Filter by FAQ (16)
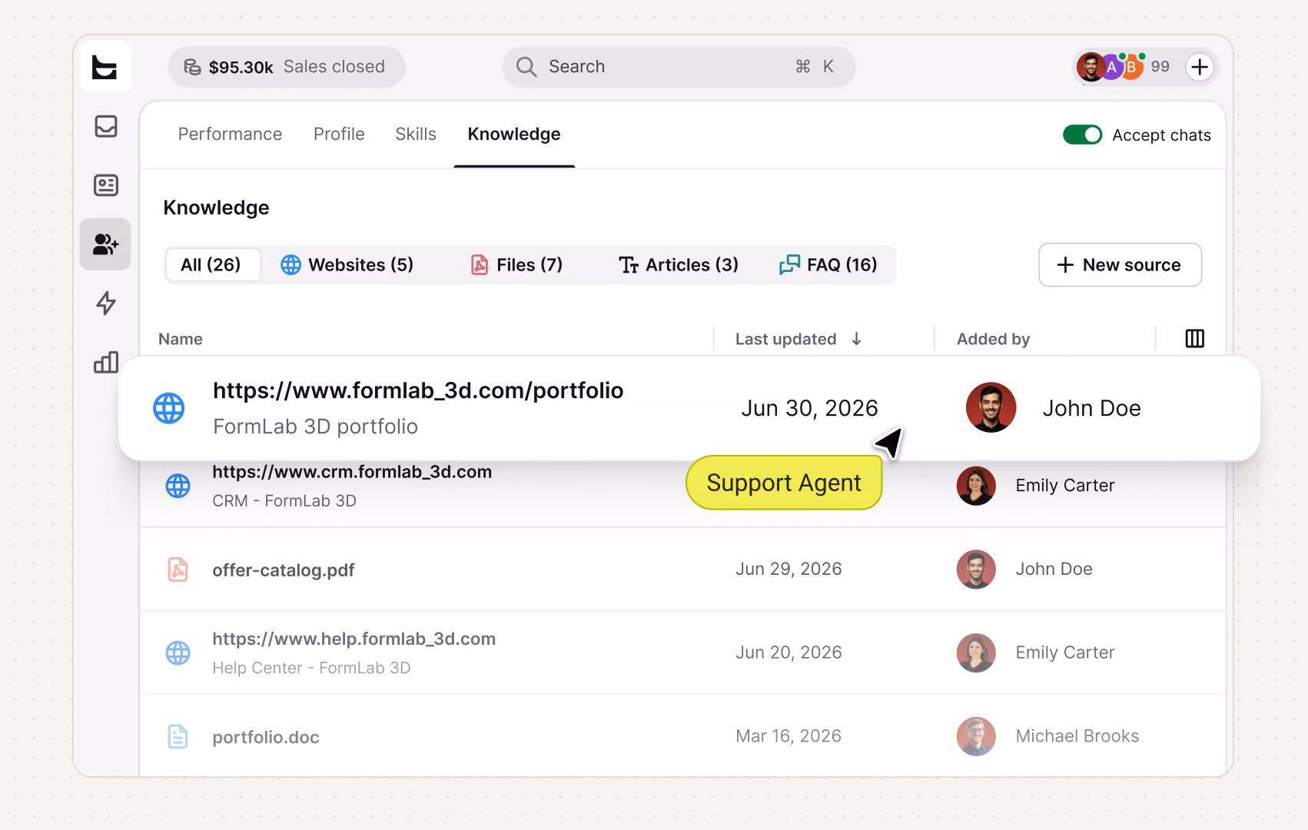 click(828, 265)
